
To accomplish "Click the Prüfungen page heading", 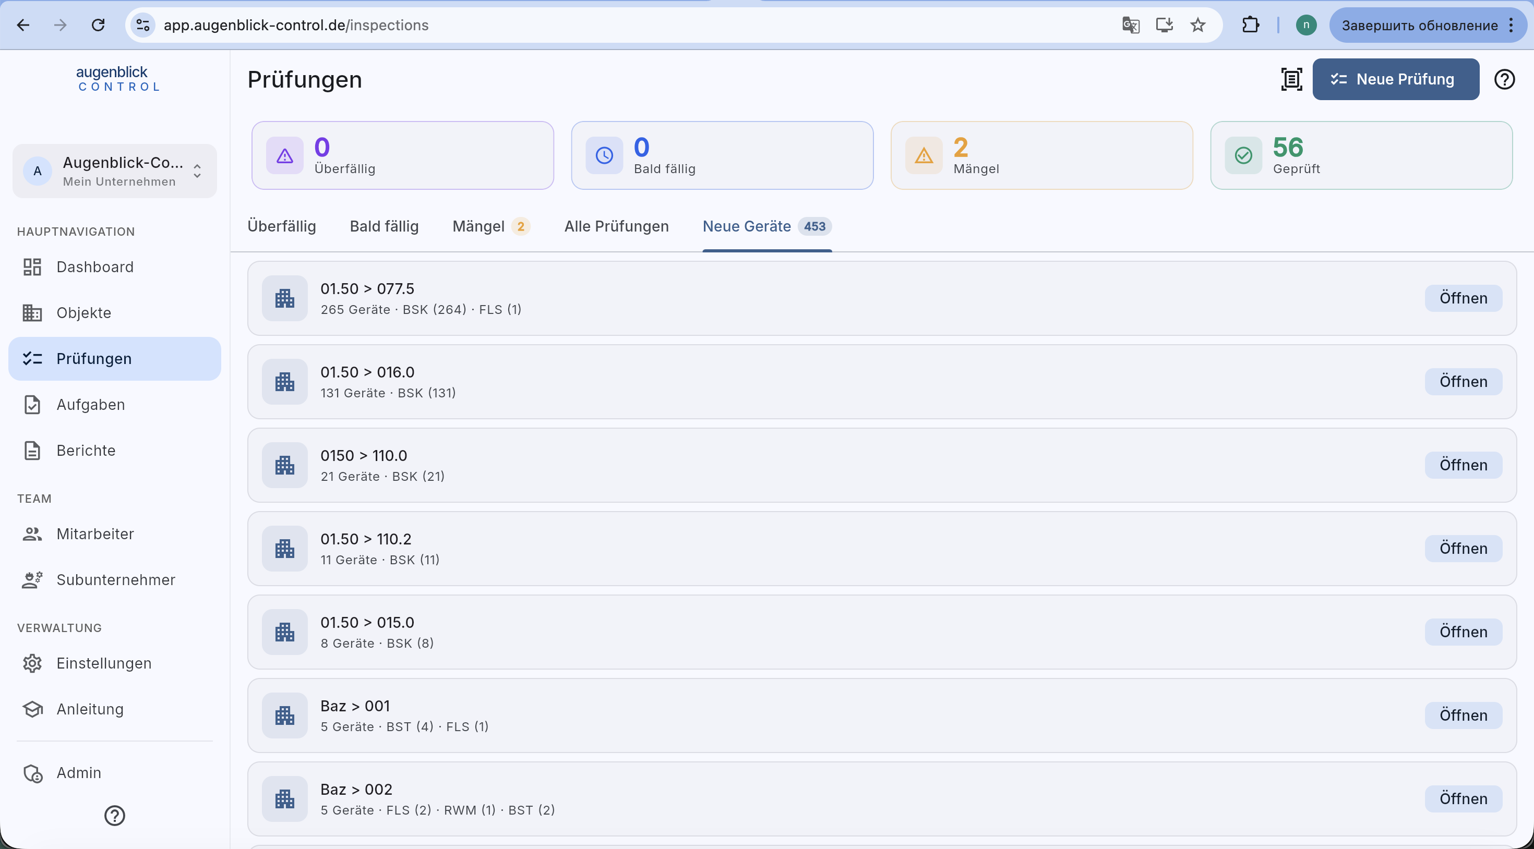I will (x=304, y=79).
